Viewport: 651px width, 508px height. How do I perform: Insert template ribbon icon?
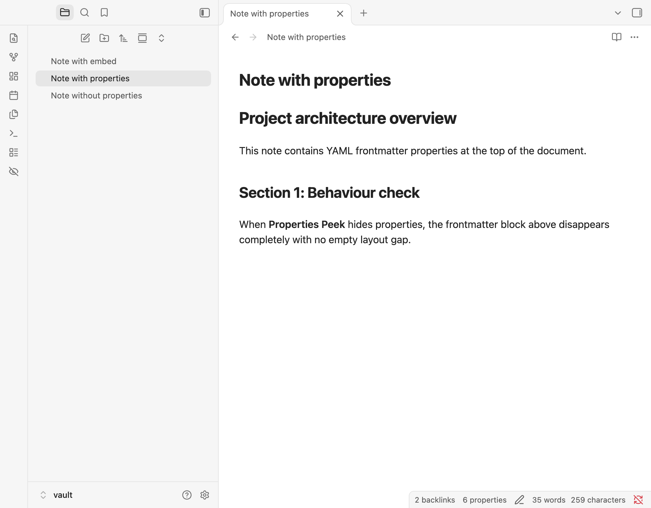point(14,114)
